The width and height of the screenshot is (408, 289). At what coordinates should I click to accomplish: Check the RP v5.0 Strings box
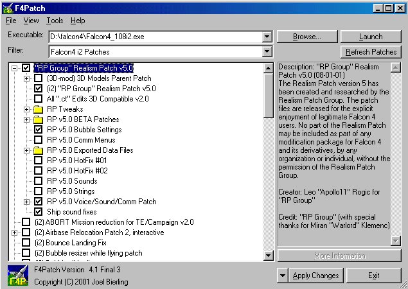[x=39, y=191]
